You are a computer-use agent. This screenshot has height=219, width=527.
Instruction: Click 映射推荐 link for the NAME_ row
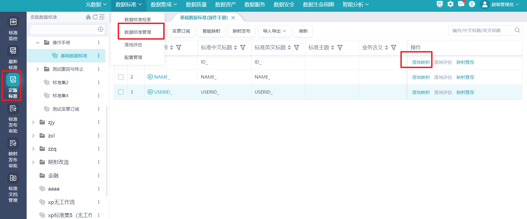[x=465, y=77]
